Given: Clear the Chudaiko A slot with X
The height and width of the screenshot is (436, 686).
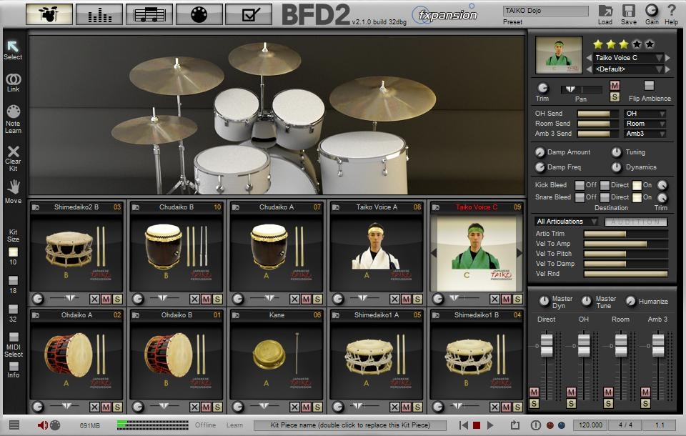Looking at the screenshot, I should tap(295, 299).
